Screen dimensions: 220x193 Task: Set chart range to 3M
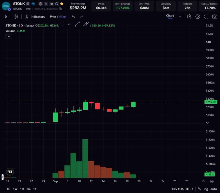(28, 189)
